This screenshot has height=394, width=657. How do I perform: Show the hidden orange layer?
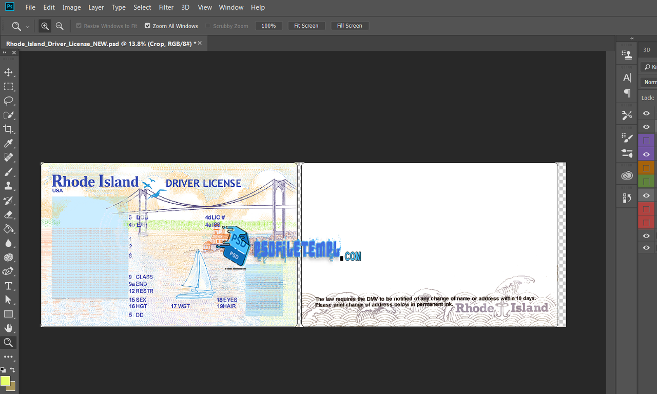point(646,168)
